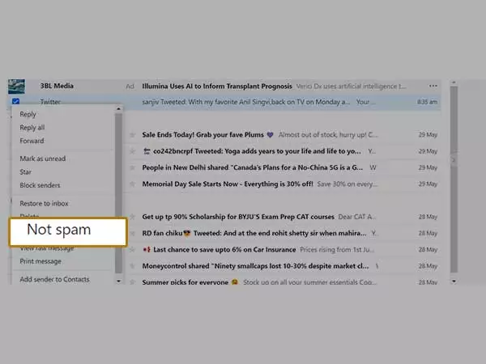Open BYJU'S Exam Prep CAT scholarship email
Screen dimensions: 486x364
tap(238, 217)
